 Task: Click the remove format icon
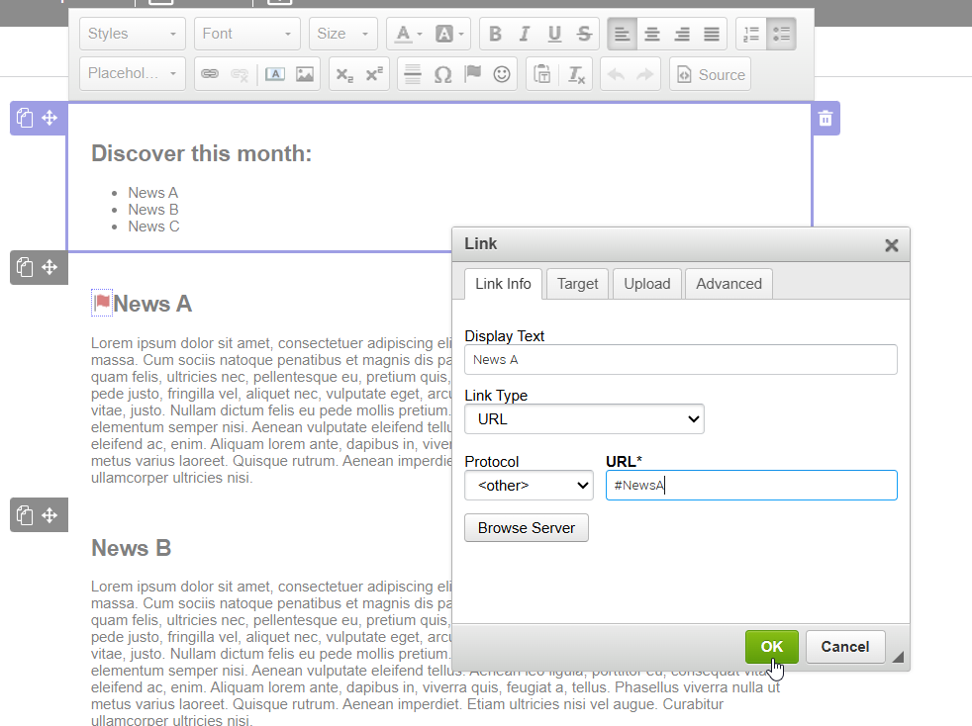[576, 74]
